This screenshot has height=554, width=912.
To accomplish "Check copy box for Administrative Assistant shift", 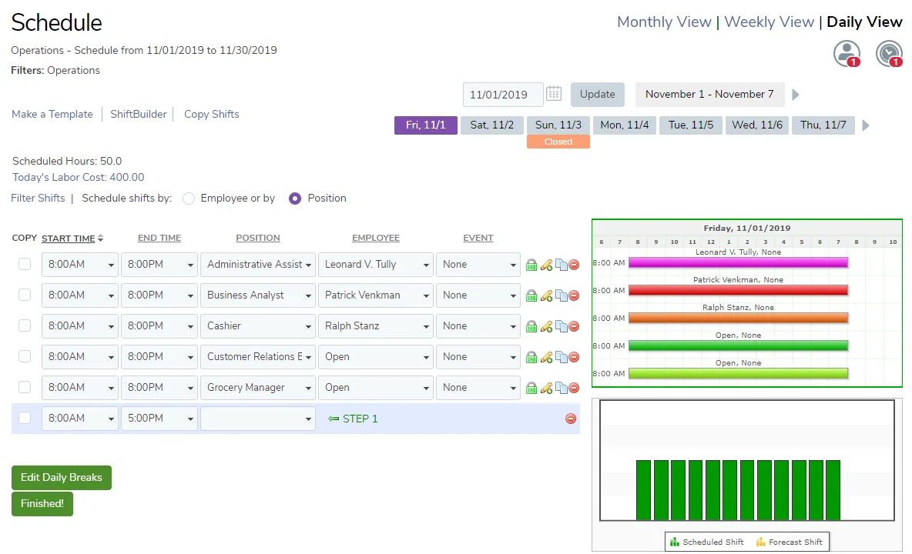I will point(25,264).
